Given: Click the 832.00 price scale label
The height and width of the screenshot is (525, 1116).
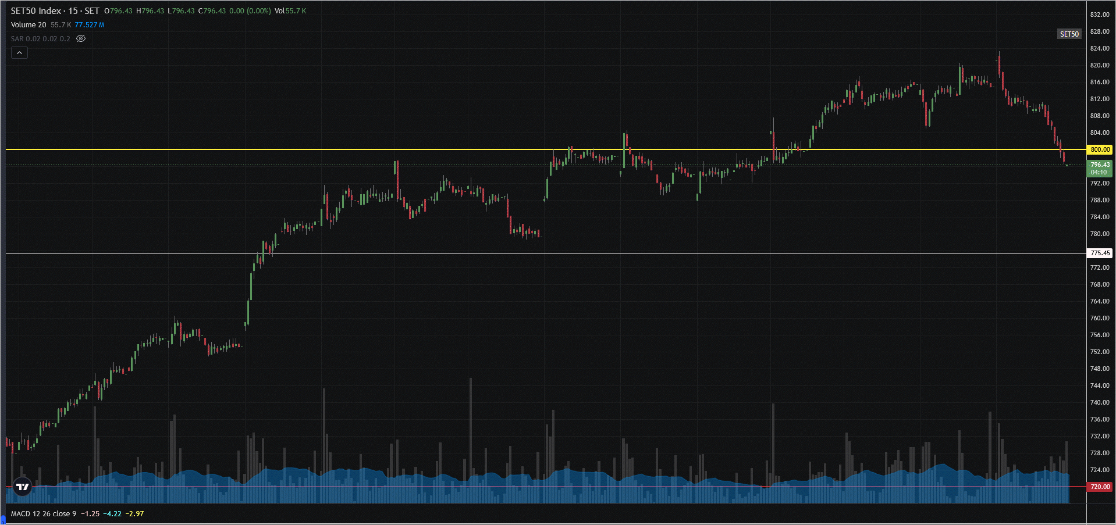Looking at the screenshot, I should click(x=1100, y=15).
